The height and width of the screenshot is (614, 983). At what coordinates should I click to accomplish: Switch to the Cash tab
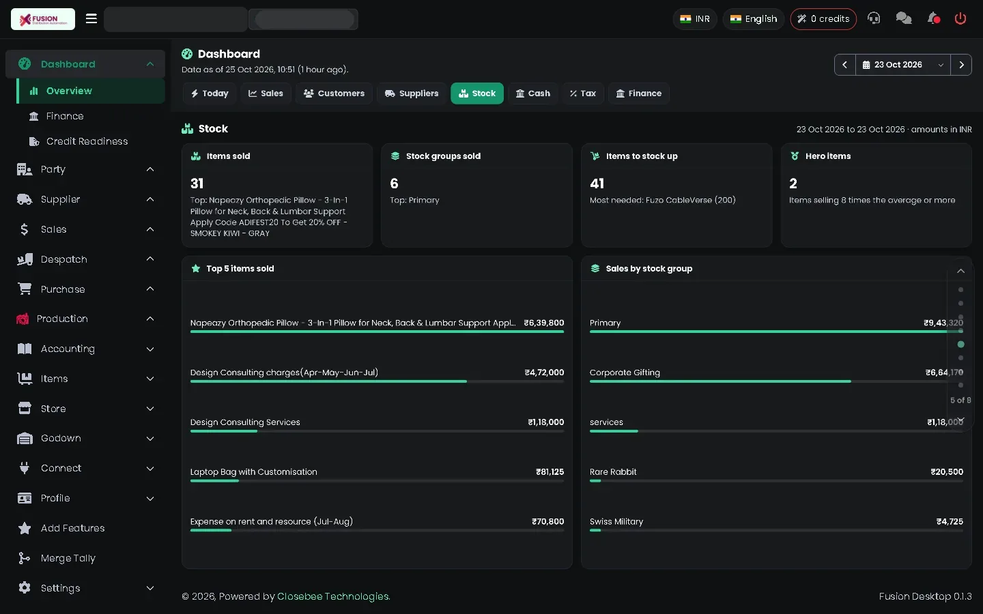pos(532,93)
